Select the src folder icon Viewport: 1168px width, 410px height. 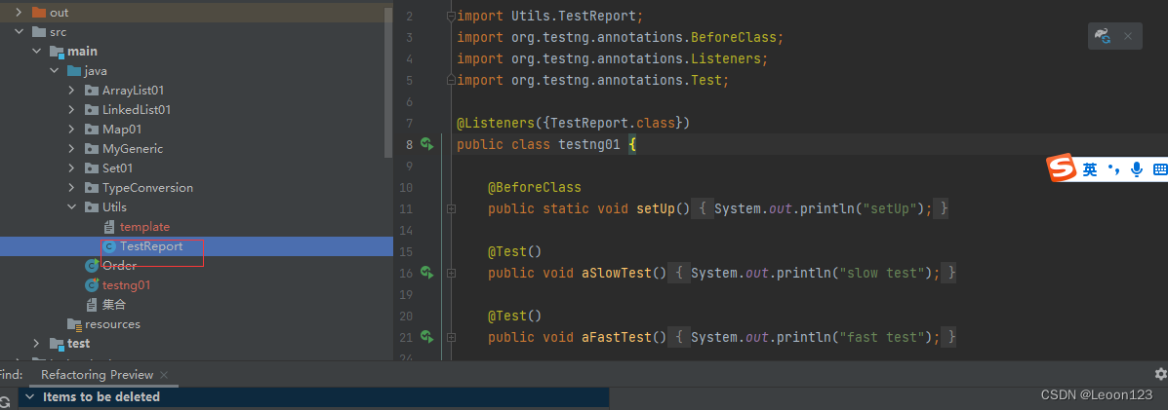coord(38,32)
